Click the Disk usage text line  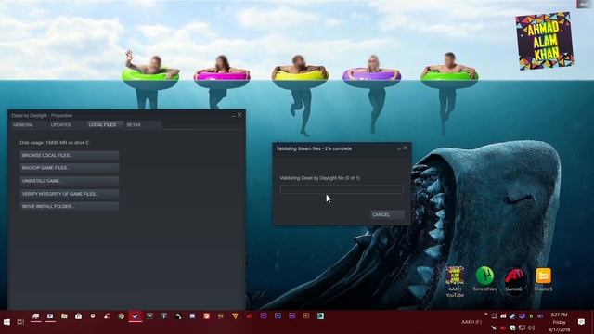[55, 143]
